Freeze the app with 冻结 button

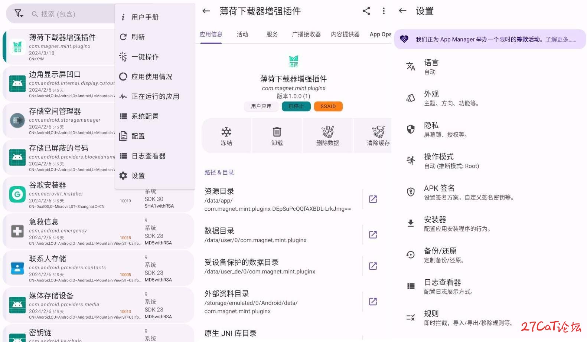click(226, 136)
